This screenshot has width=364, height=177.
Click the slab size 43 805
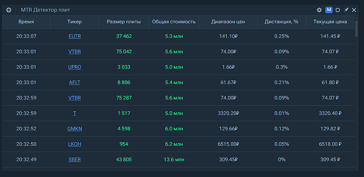pyautogui.click(x=124, y=160)
